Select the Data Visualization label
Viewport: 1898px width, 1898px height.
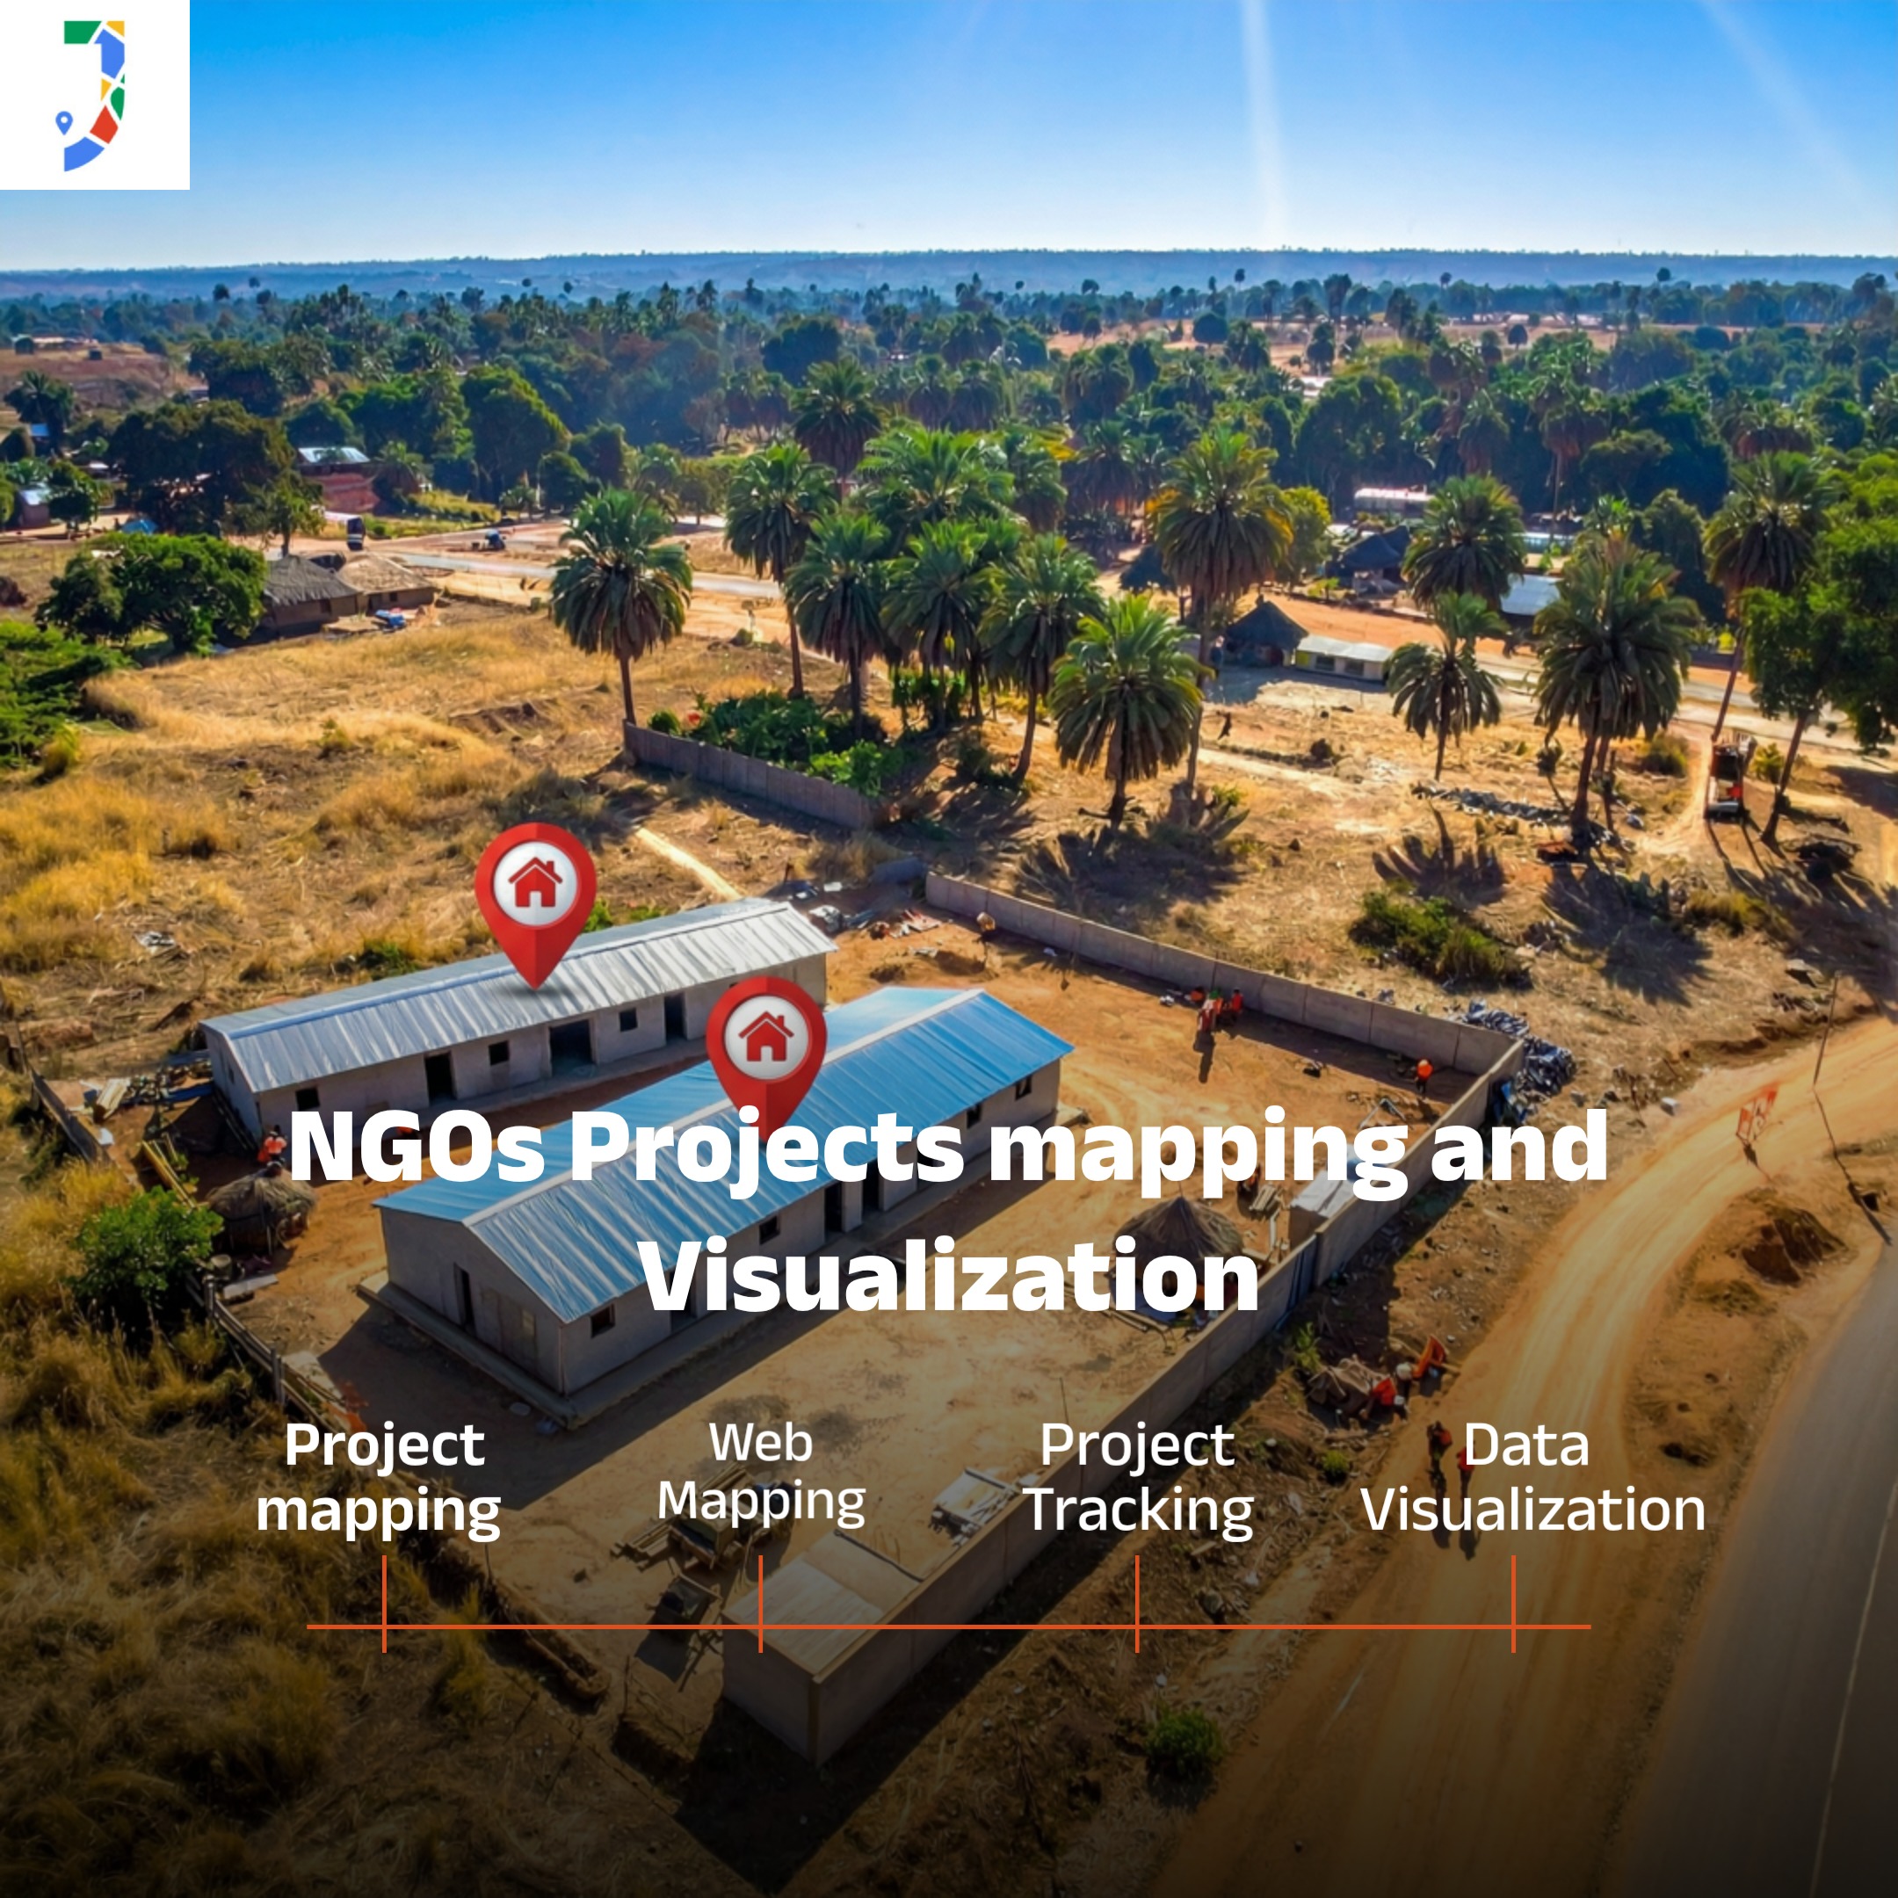[1531, 1479]
